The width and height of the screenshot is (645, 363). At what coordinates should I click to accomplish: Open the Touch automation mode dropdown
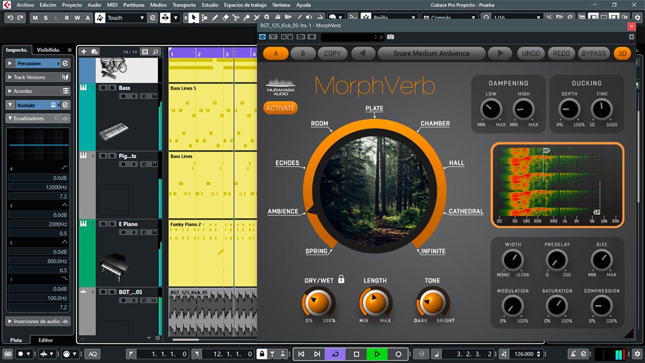click(x=142, y=18)
